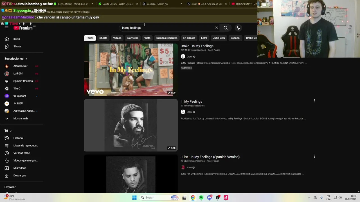
Task: Select the En directo filter chip
Action: pyautogui.click(x=189, y=38)
